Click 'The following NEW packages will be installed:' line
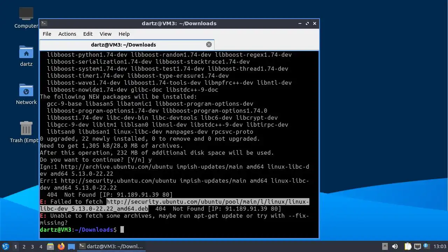This screenshot has width=448, height=252. pos(119,97)
